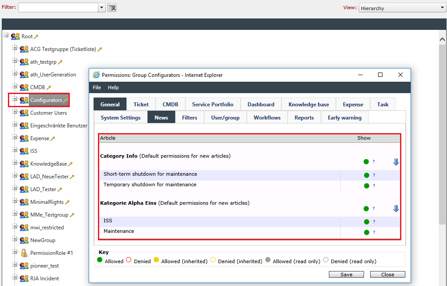Screen dimensions: 447x286
Task: Click the group icon next to KnowledgeBase
Action: (x=24, y=164)
